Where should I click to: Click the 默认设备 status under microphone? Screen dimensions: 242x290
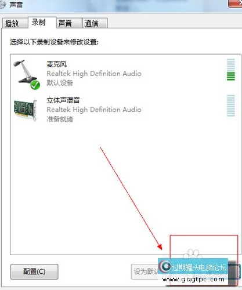[60, 83]
